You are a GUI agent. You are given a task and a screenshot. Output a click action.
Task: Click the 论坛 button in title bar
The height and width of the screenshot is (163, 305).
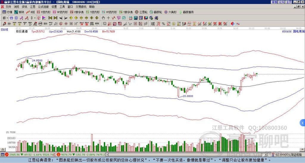click(x=281, y=2)
